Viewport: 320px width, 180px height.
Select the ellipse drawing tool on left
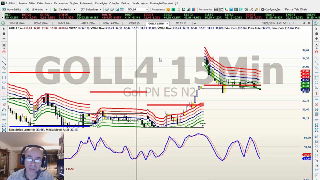point(4,82)
